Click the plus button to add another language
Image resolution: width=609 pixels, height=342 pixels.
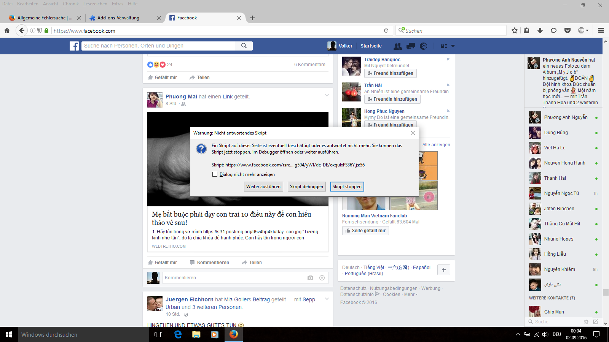(444, 270)
